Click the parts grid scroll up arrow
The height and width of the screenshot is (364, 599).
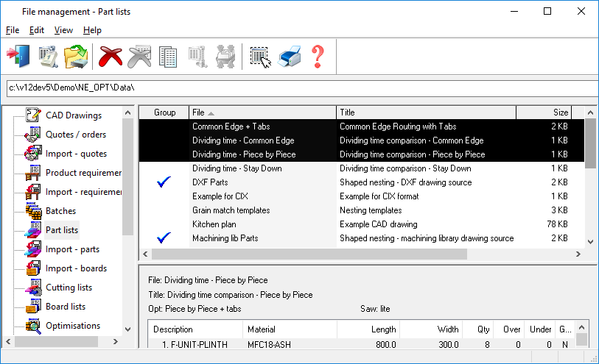pos(581,327)
